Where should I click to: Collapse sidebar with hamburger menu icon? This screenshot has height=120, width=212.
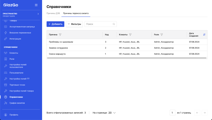[x=36, y=5]
